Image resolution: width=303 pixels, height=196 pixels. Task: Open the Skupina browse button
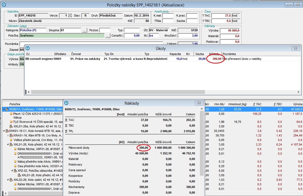click(x=85, y=30)
